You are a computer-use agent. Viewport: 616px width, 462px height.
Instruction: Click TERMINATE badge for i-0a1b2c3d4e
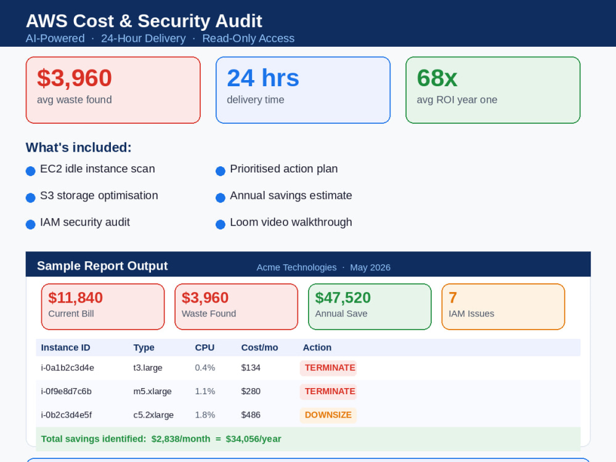pyautogui.click(x=328, y=368)
